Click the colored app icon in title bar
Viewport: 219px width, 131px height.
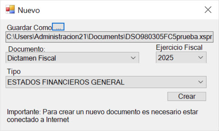point(10,9)
